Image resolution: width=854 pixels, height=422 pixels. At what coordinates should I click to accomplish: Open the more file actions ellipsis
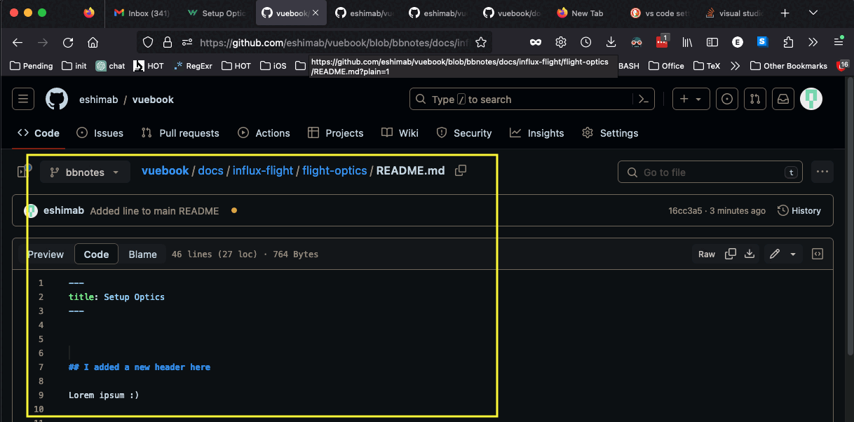coord(822,171)
